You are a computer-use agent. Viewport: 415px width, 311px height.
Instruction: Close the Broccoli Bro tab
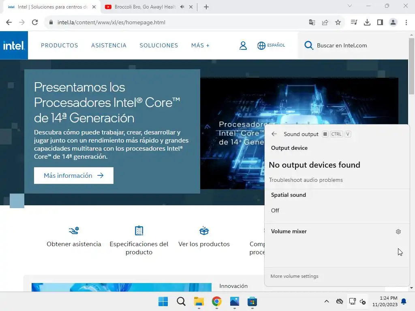(191, 7)
